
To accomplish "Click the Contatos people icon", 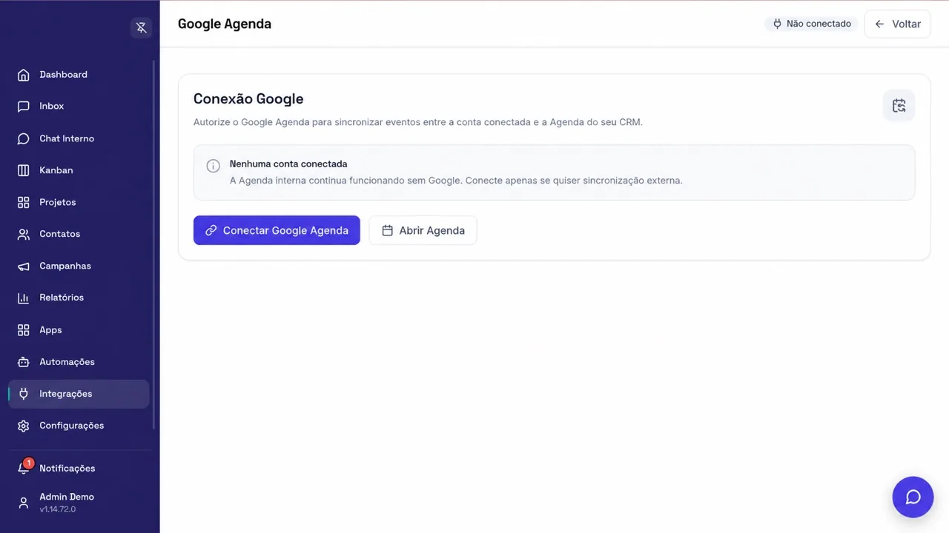I will 24,234.
